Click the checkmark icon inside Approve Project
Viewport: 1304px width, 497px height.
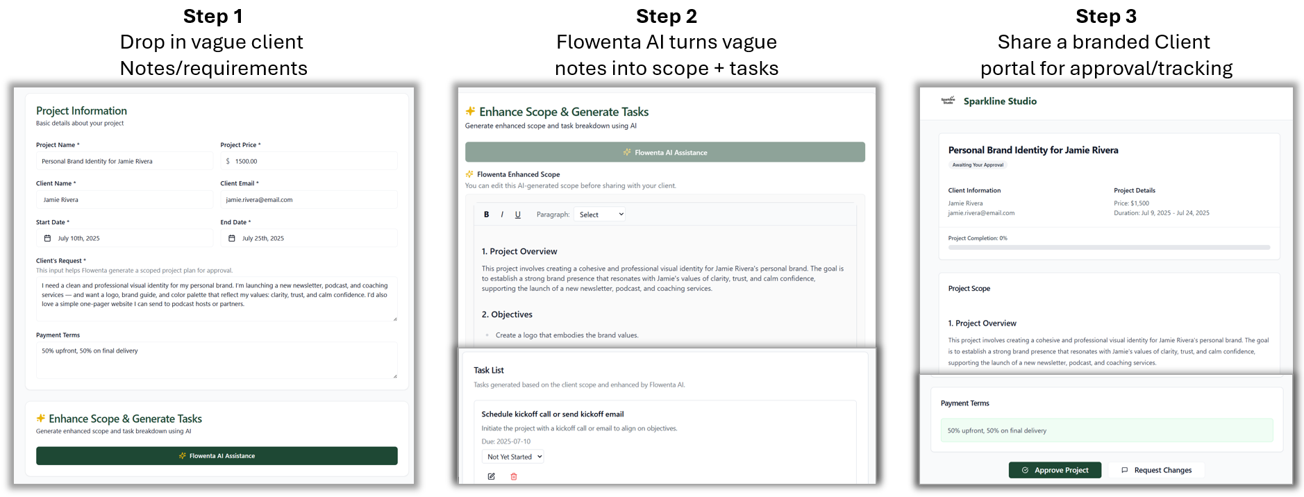click(1025, 470)
